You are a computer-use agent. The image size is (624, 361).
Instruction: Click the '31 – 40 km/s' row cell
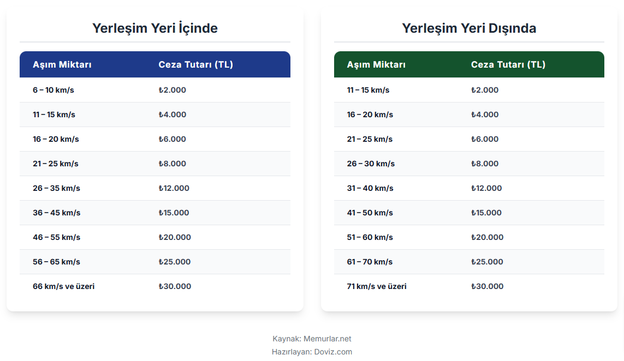tap(370, 188)
